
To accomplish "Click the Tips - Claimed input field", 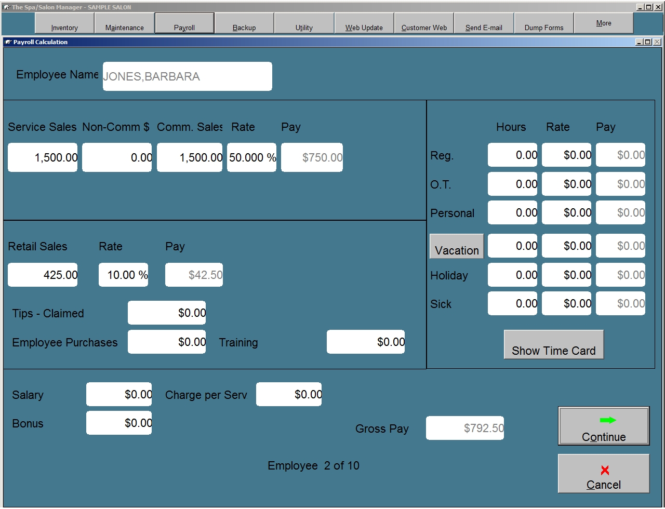I will 167,313.
